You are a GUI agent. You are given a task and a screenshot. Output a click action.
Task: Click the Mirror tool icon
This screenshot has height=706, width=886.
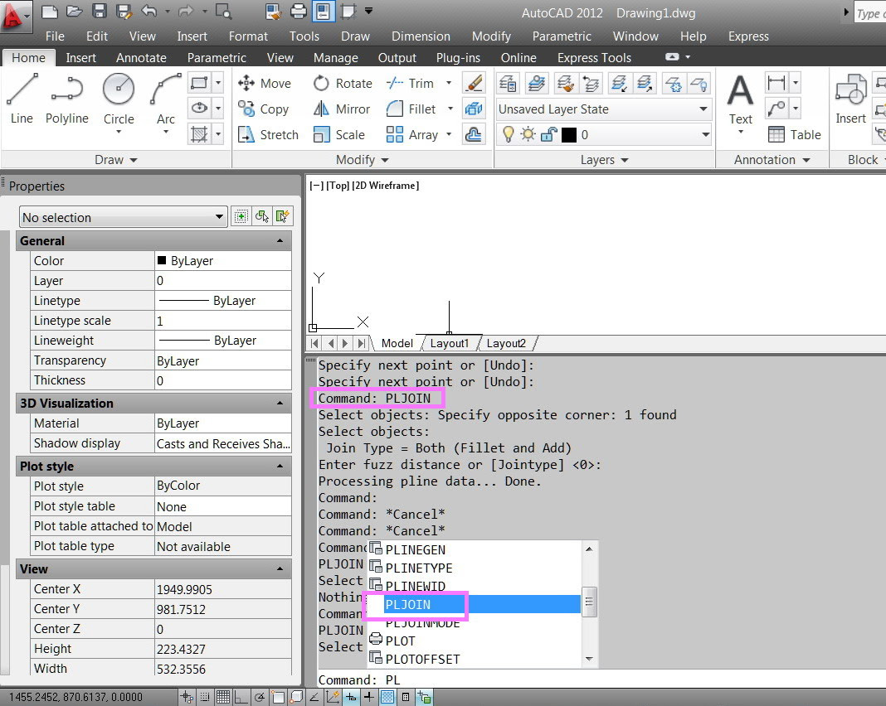pyautogui.click(x=322, y=109)
